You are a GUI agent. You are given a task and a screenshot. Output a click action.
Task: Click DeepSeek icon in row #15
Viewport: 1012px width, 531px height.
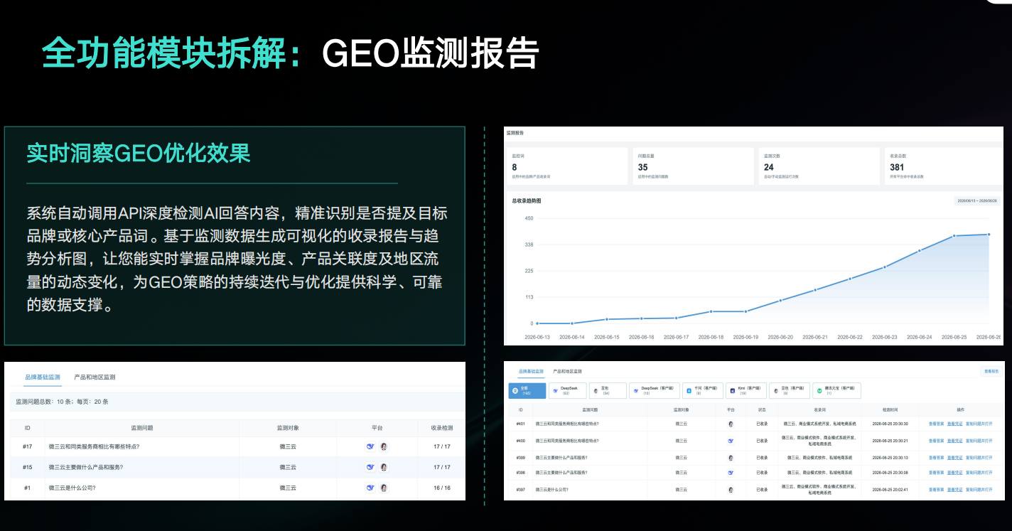pyautogui.click(x=370, y=467)
